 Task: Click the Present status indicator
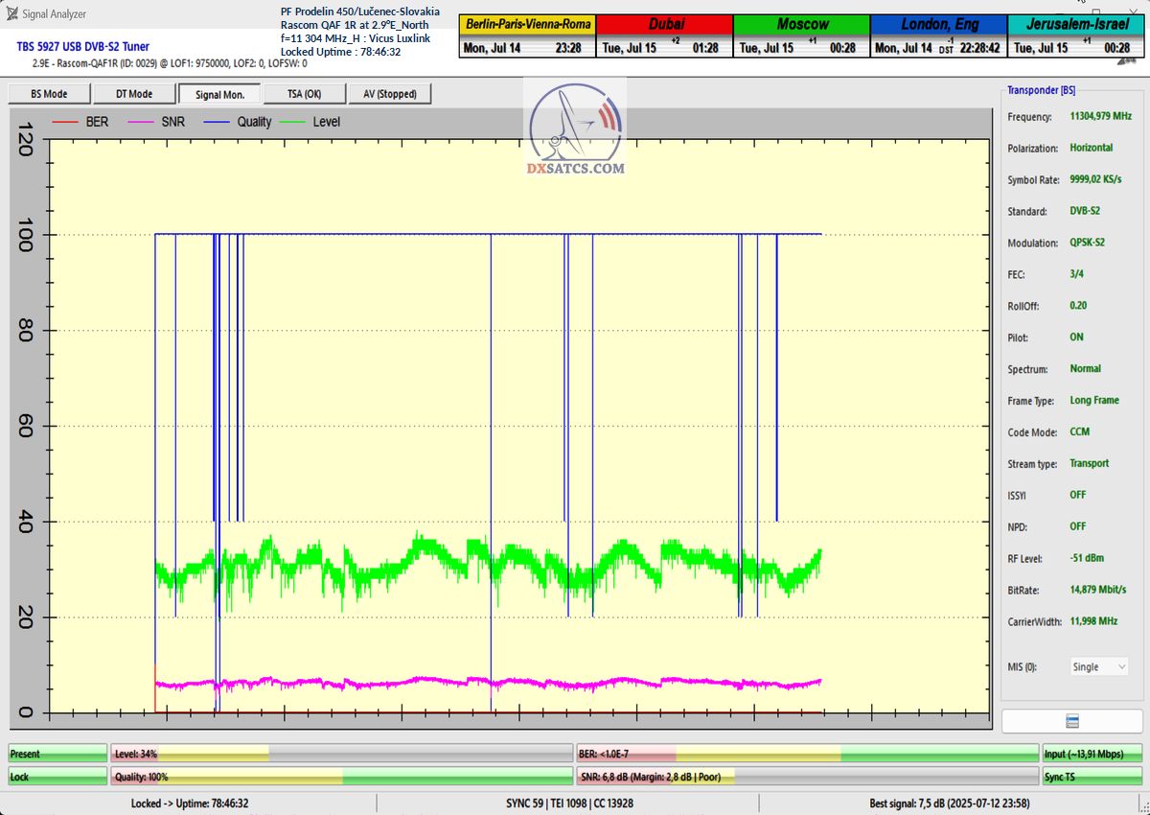57,754
